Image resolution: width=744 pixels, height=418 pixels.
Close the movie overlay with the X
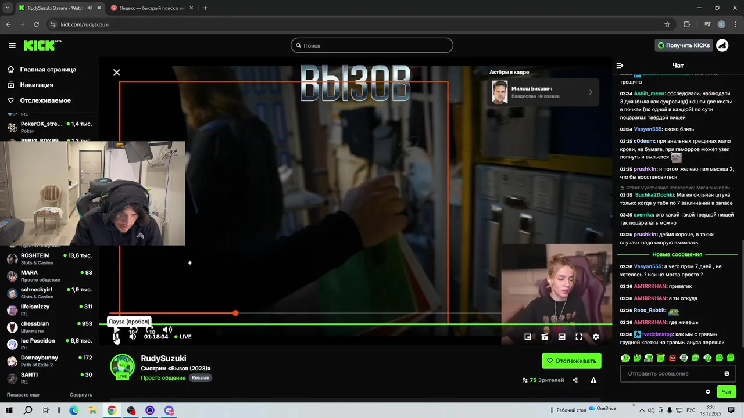pyautogui.click(x=116, y=73)
